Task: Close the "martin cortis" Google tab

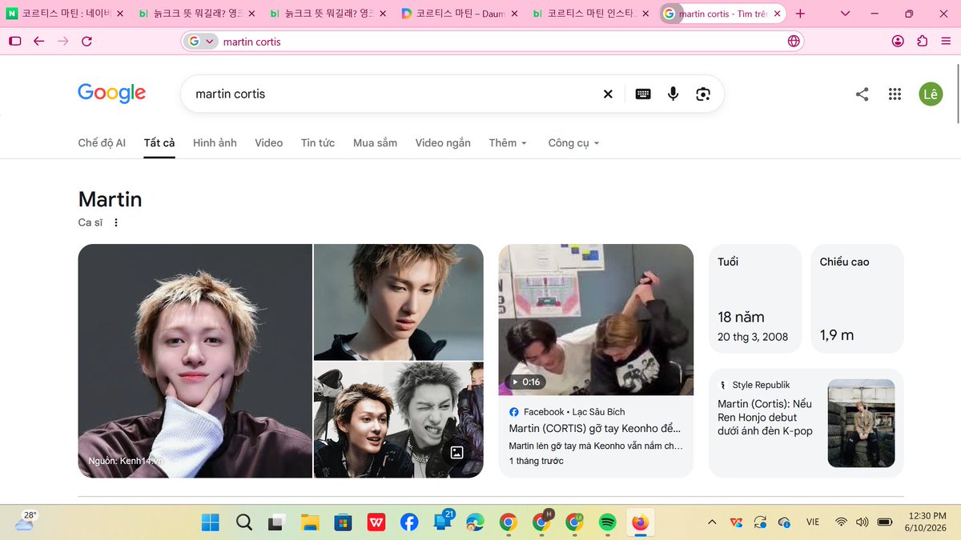Action: click(777, 14)
